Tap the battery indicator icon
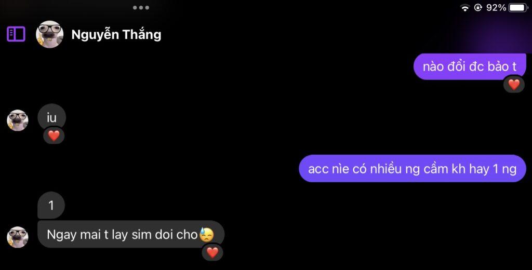The height and width of the screenshot is (270, 532). point(518,7)
